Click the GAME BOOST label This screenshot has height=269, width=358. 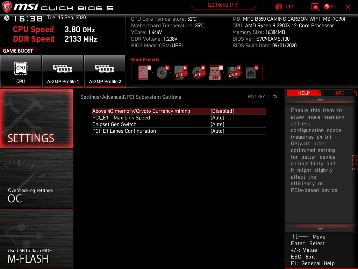coord(18,51)
